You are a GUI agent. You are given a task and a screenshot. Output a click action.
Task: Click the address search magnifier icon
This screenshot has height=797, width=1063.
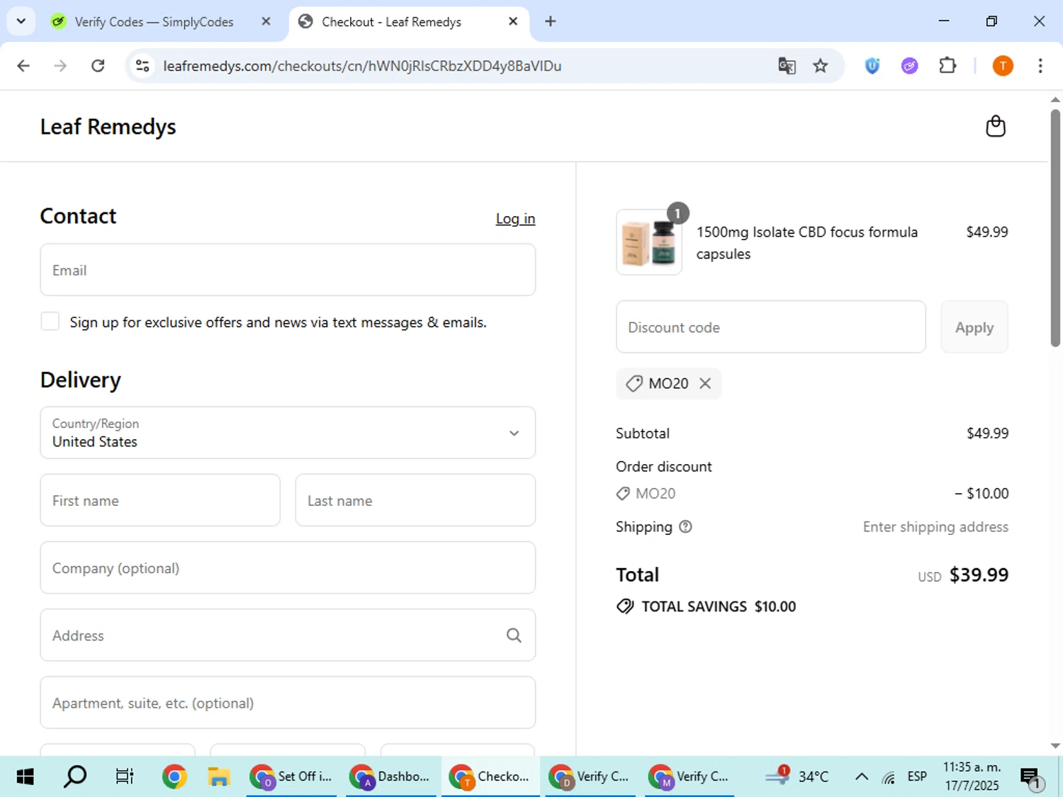tap(514, 635)
